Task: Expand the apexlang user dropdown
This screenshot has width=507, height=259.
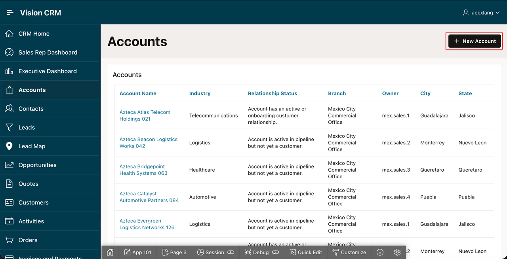Action: point(481,13)
